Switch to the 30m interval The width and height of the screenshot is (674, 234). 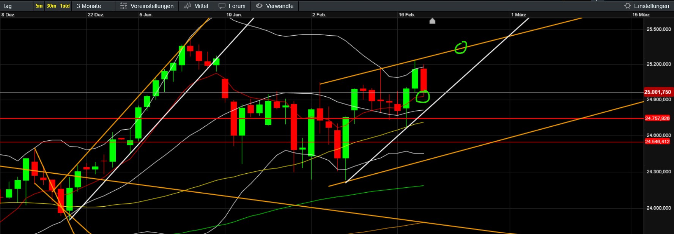[x=51, y=6]
